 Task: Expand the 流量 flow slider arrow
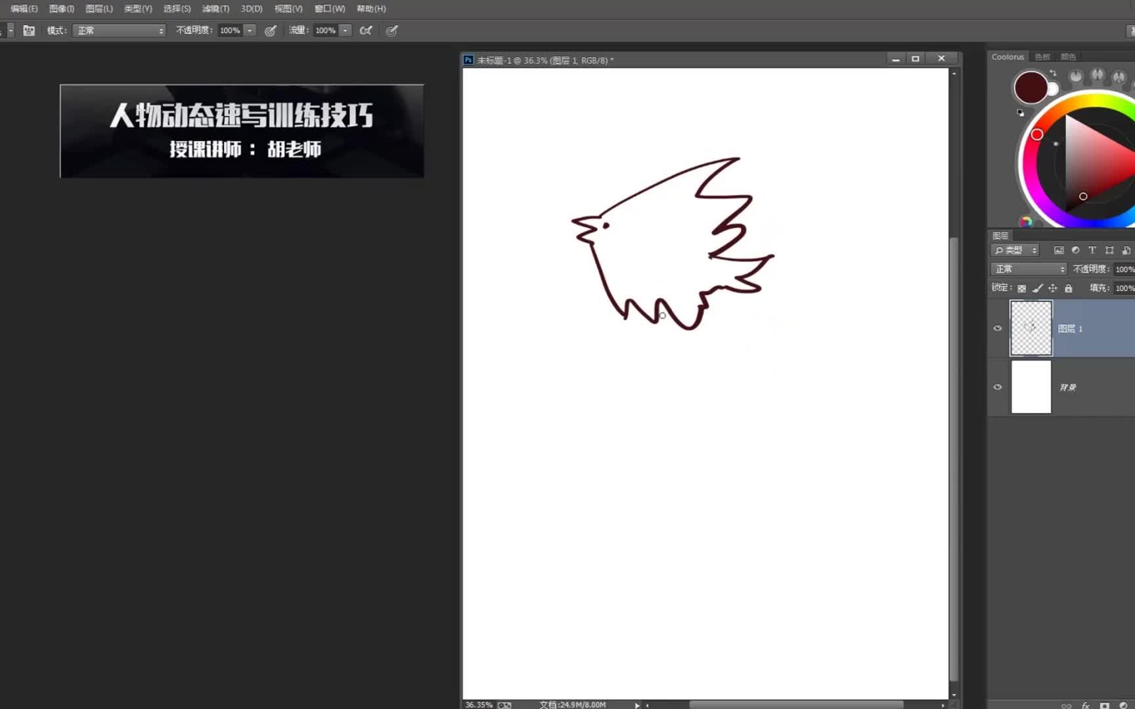point(345,30)
